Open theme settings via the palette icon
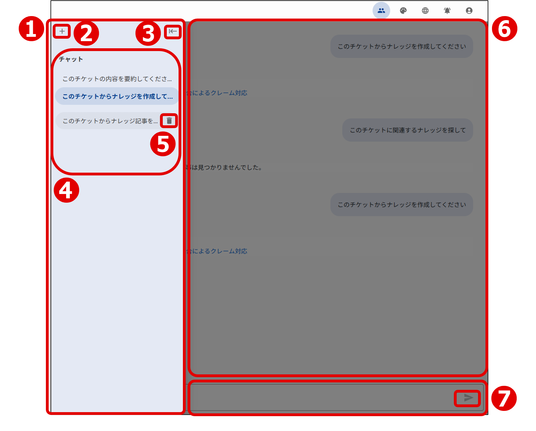The width and height of the screenshot is (536, 431). [404, 10]
